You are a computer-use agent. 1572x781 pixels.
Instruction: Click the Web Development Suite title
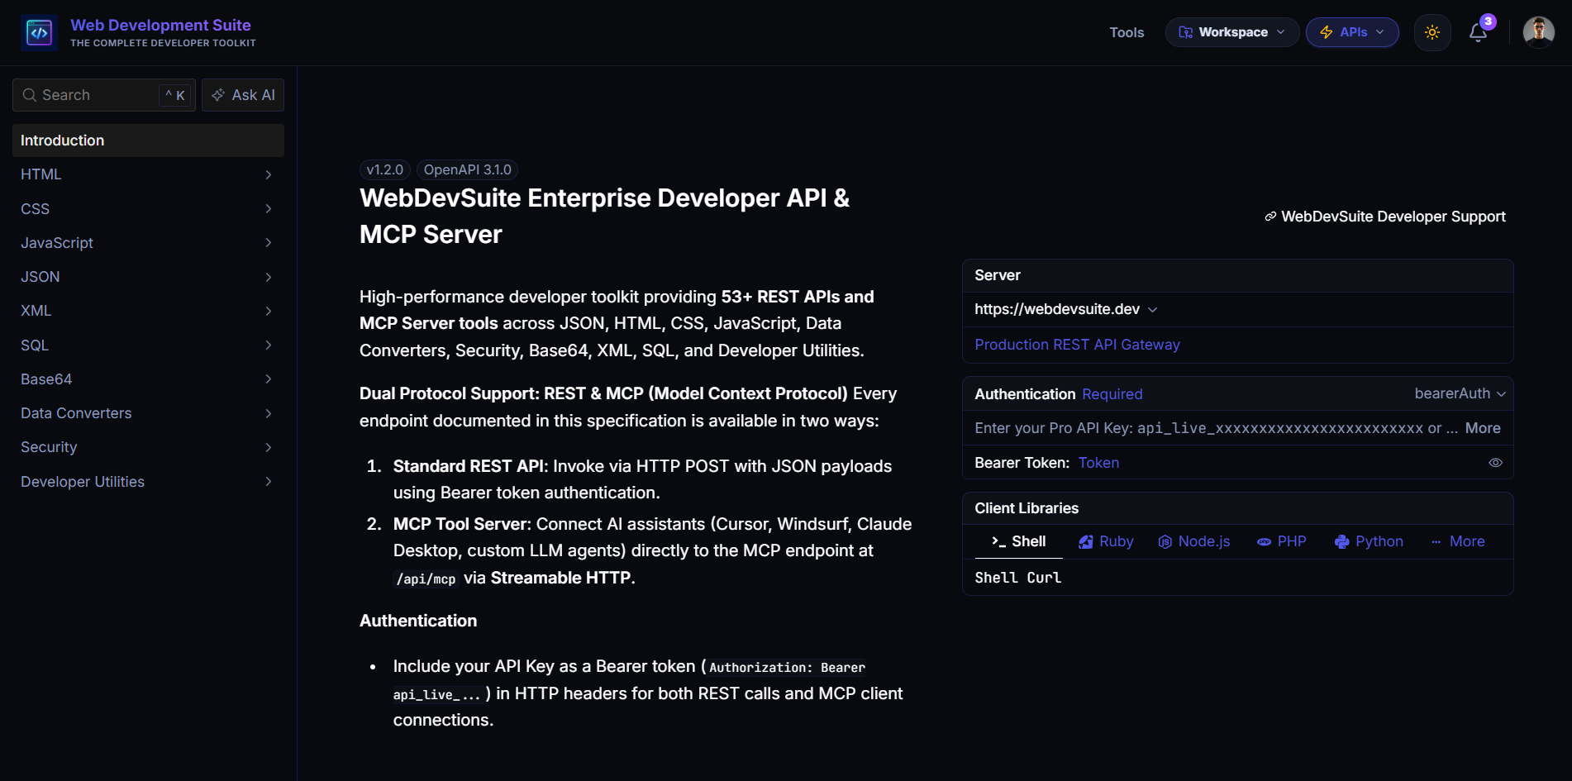click(160, 25)
